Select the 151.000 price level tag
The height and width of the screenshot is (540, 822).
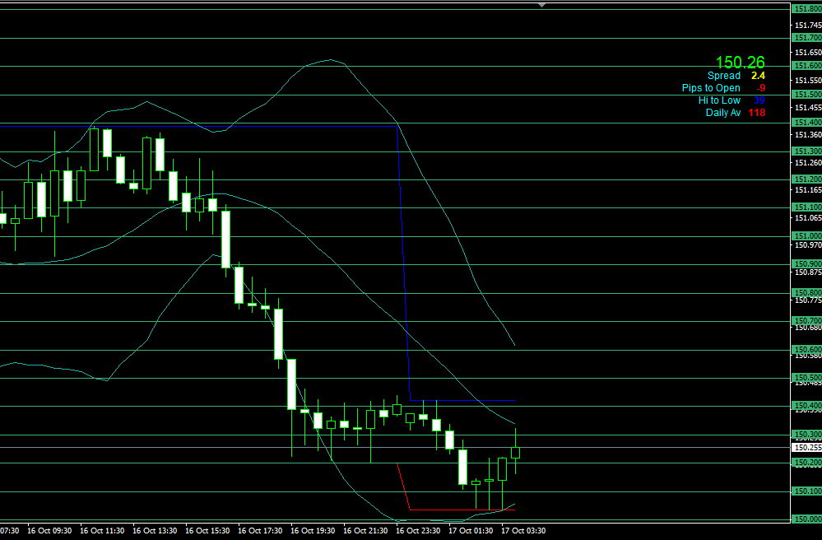pos(806,235)
